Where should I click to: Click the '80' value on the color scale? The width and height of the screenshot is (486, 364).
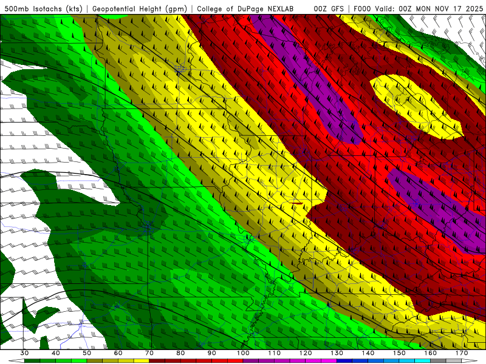180,353
